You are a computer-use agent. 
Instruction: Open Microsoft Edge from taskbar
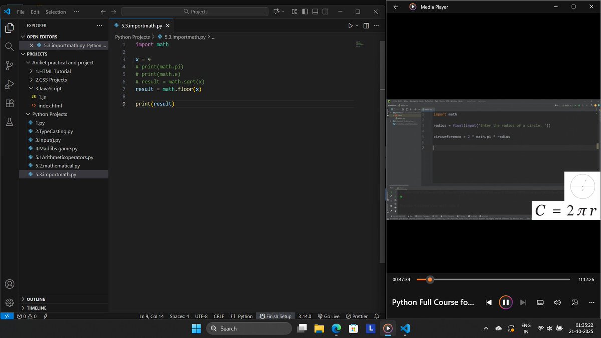click(336, 328)
